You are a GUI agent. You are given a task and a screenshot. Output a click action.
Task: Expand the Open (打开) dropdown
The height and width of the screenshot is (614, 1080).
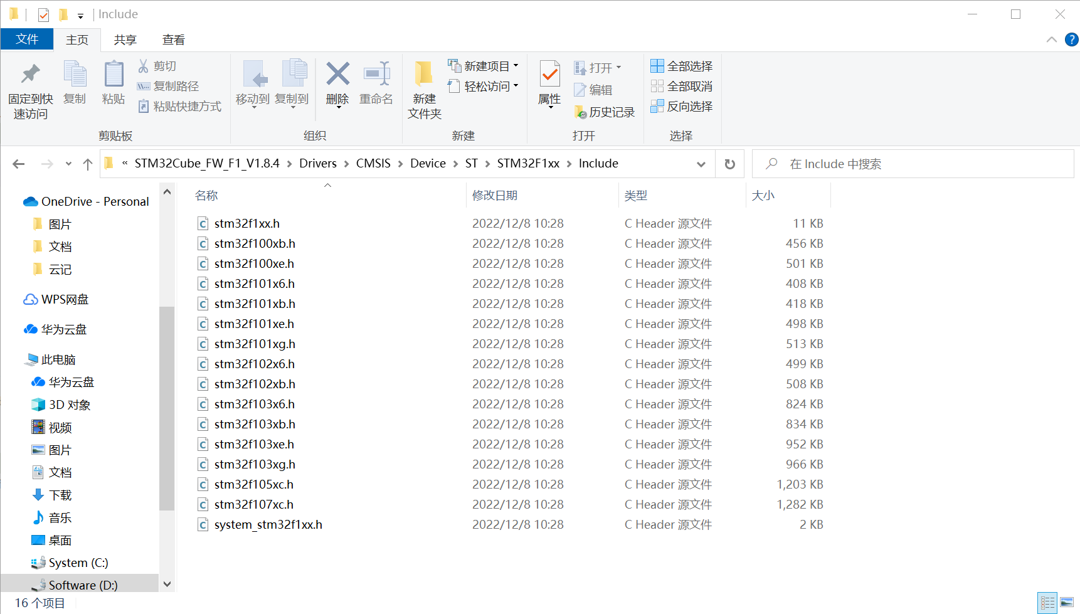click(x=597, y=67)
